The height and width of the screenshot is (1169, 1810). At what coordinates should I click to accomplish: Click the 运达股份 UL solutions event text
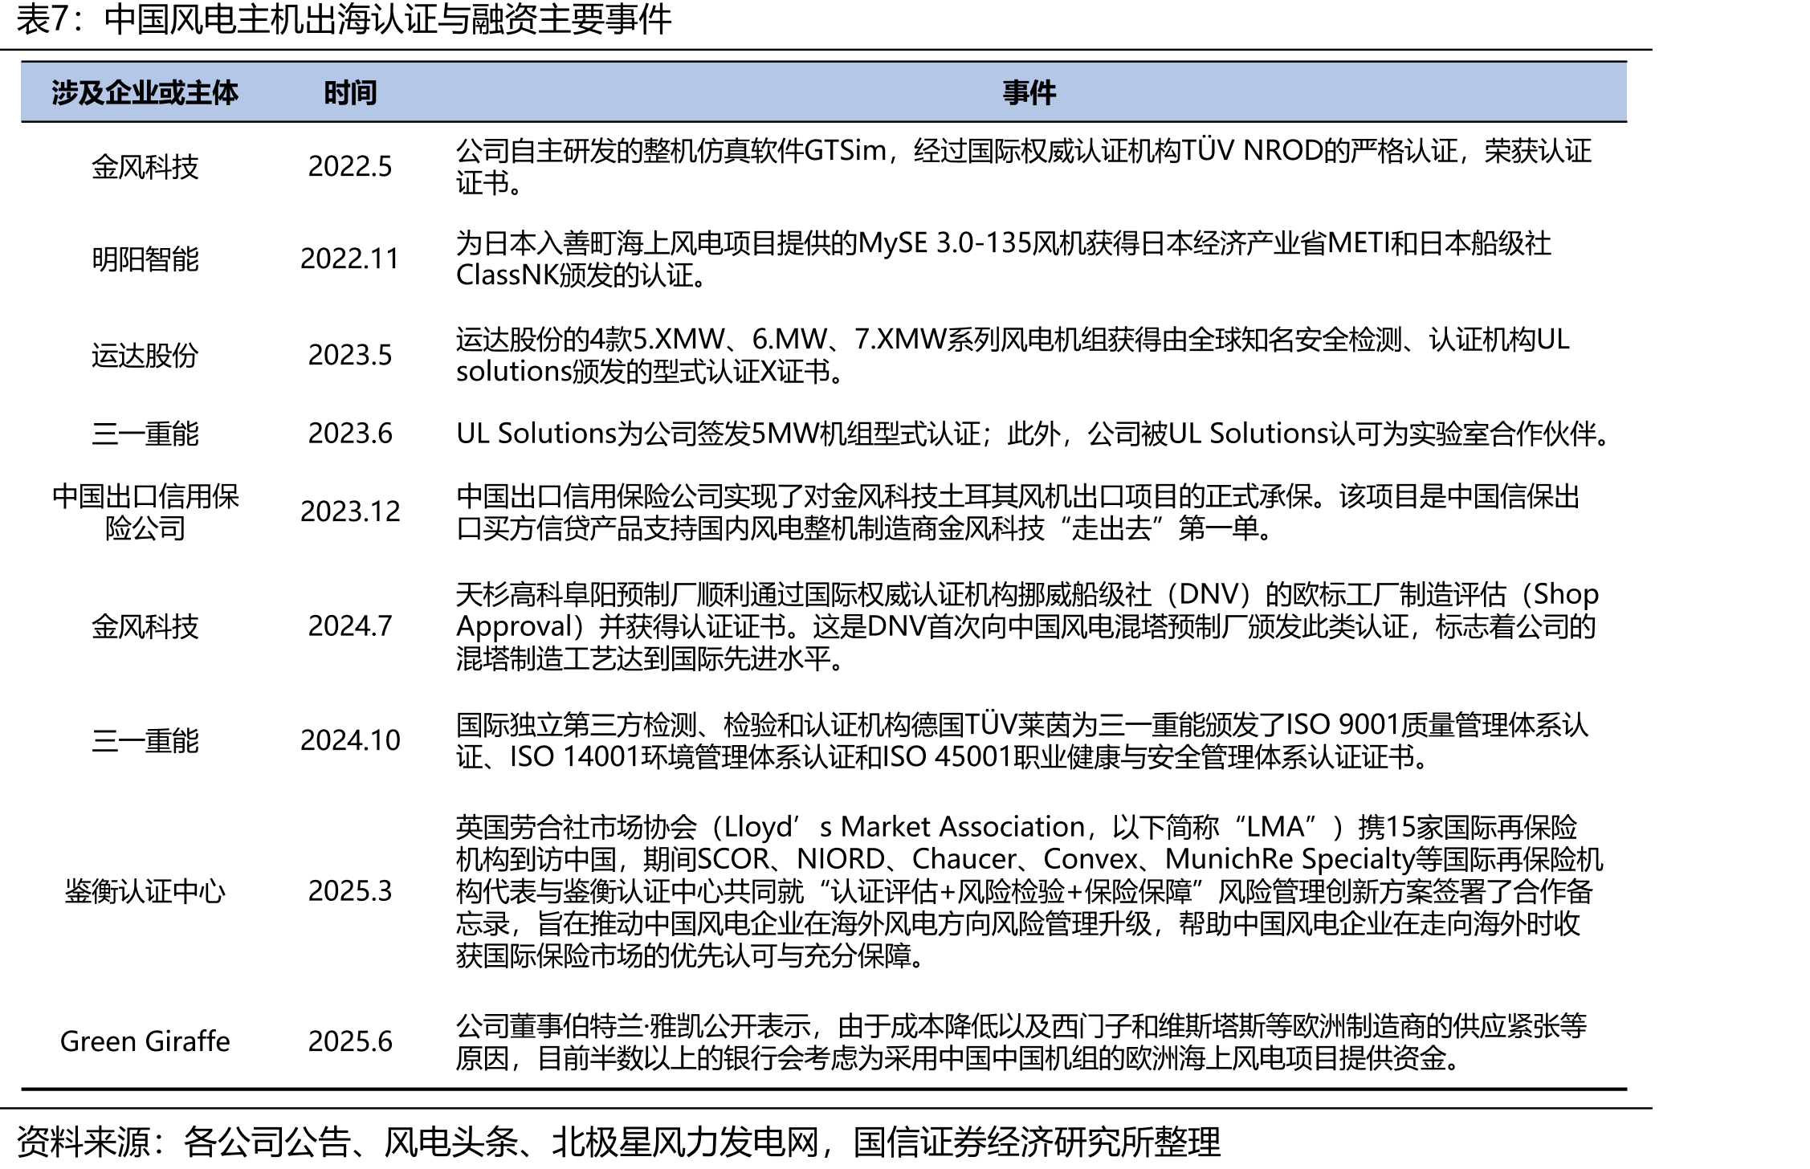click(x=1013, y=355)
